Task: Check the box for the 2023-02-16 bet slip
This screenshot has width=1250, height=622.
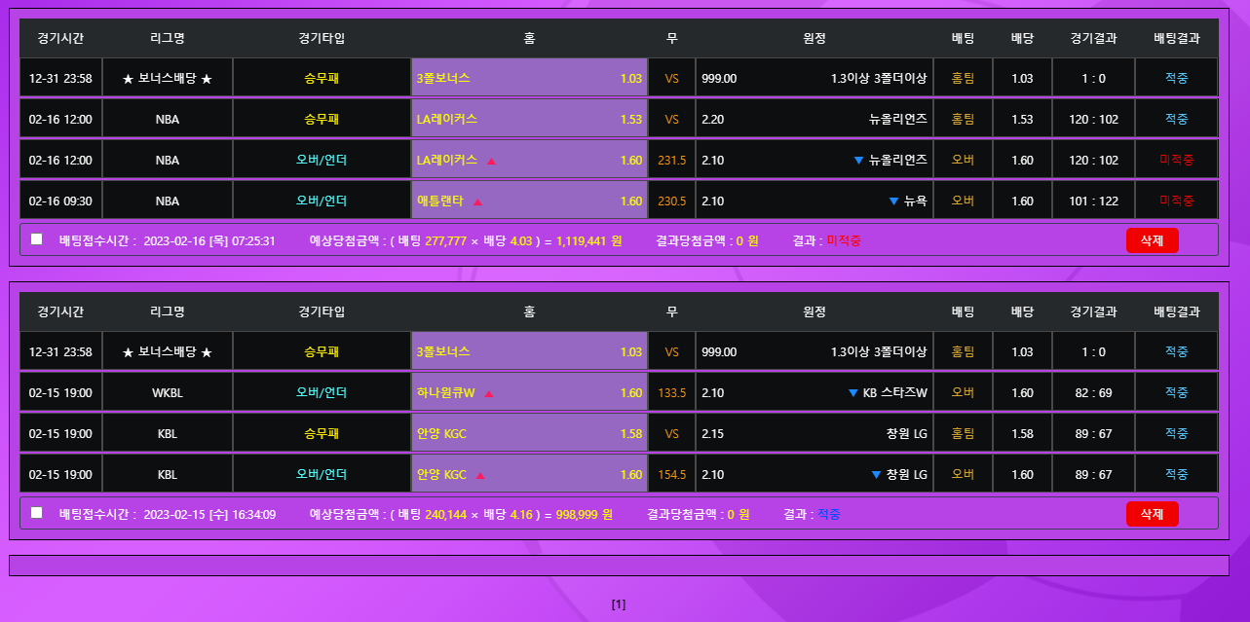Action: coord(37,239)
